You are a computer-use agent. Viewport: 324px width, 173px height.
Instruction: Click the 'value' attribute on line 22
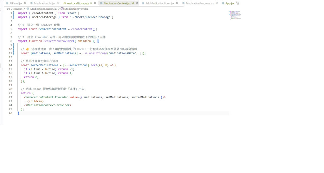[x=73, y=97]
